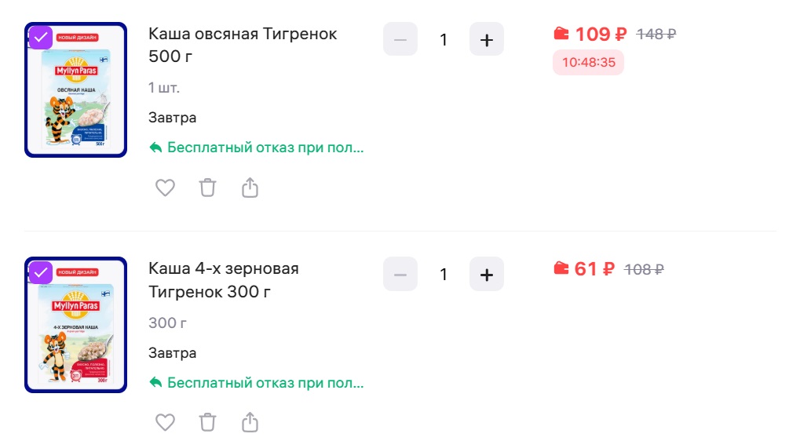Open the 4-х зерновая каша product thumbnail

click(76, 325)
